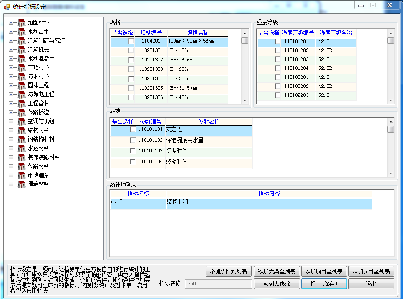The image size is (403, 299).
Task: Tick the checkbox for strength grade 110101202
Action: tap(278, 51)
